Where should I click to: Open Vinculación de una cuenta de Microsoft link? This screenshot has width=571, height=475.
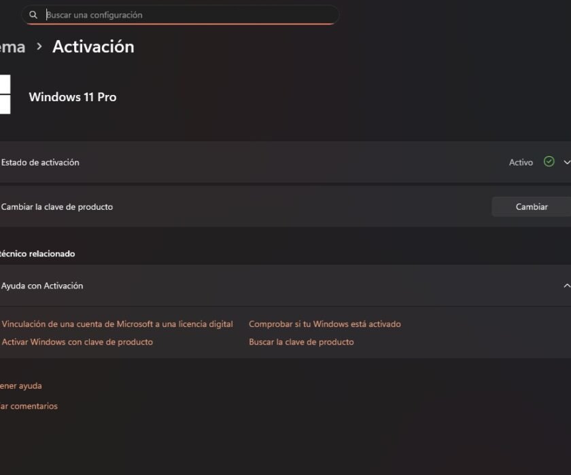(x=118, y=324)
